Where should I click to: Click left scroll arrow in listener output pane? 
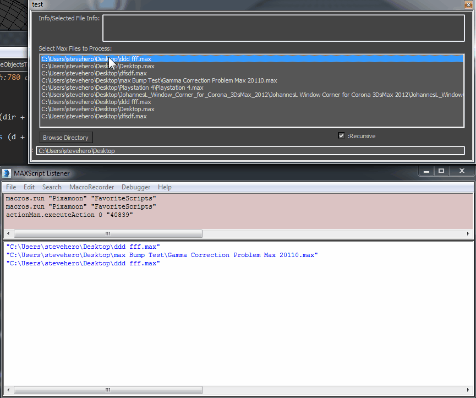click(x=8, y=390)
